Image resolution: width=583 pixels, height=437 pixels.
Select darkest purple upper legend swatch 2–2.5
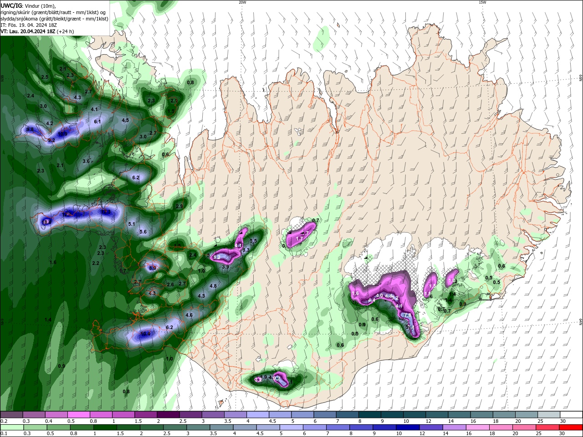pyautogui.click(x=168, y=415)
